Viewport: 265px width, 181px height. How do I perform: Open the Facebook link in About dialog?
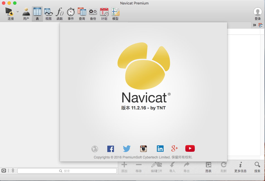(x=111, y=149)
